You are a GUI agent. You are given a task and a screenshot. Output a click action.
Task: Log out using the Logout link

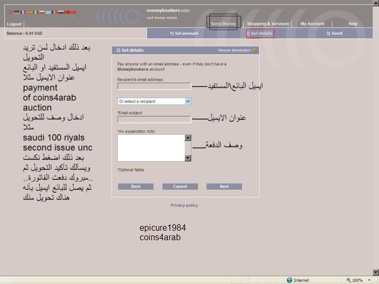point(14,24)
